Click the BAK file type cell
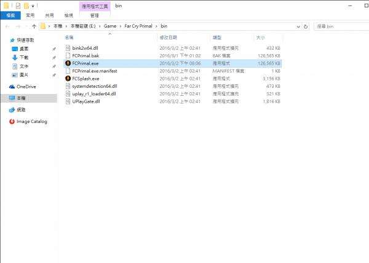This screenshot has width=369, height=263. coord(221,56)
